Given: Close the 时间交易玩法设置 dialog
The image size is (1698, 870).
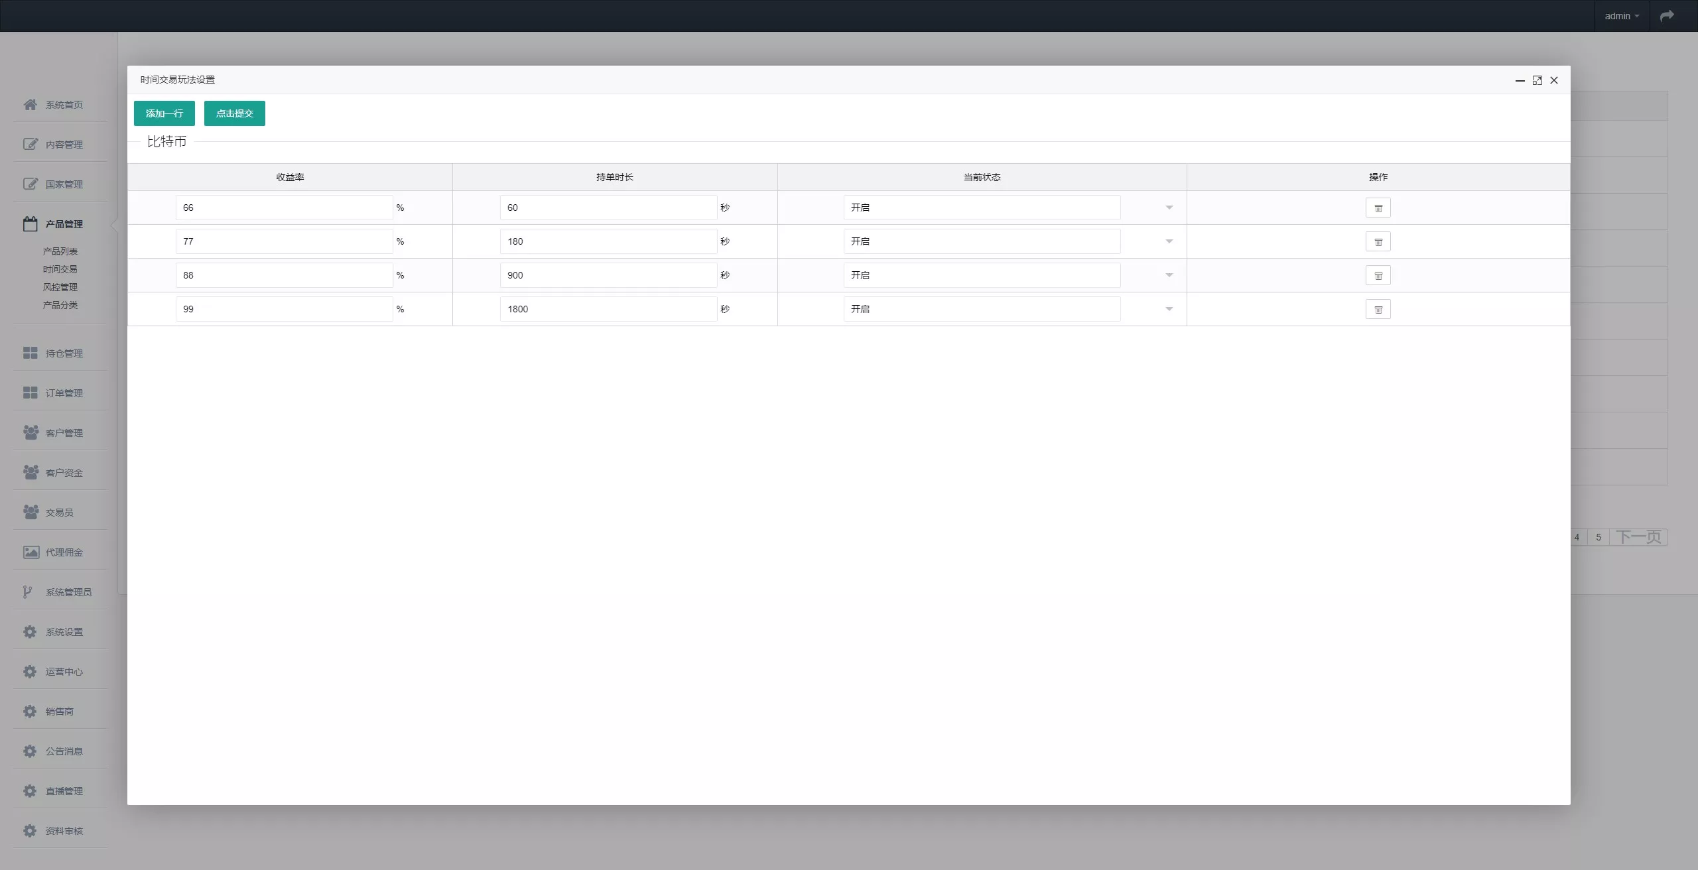Looking at the screenshot, I should (x=1554, y=80).
